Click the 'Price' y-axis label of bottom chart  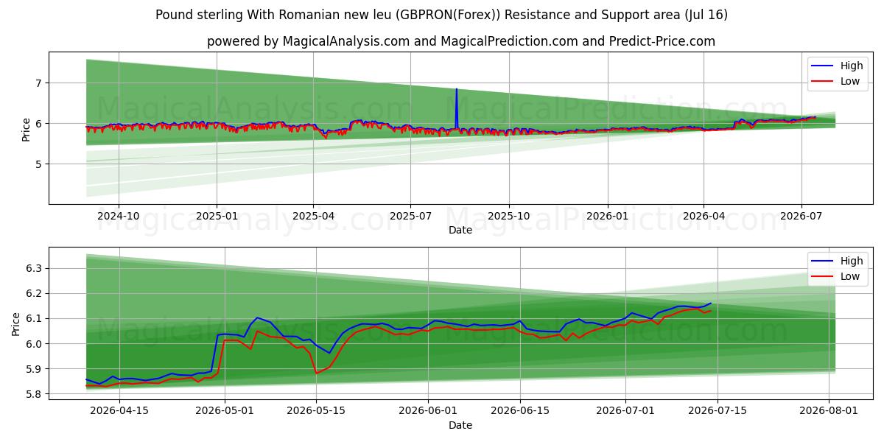pyautogui.click(x=16, y=323)
